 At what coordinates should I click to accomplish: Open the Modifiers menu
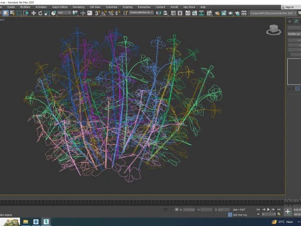click(x=25, y=7)
